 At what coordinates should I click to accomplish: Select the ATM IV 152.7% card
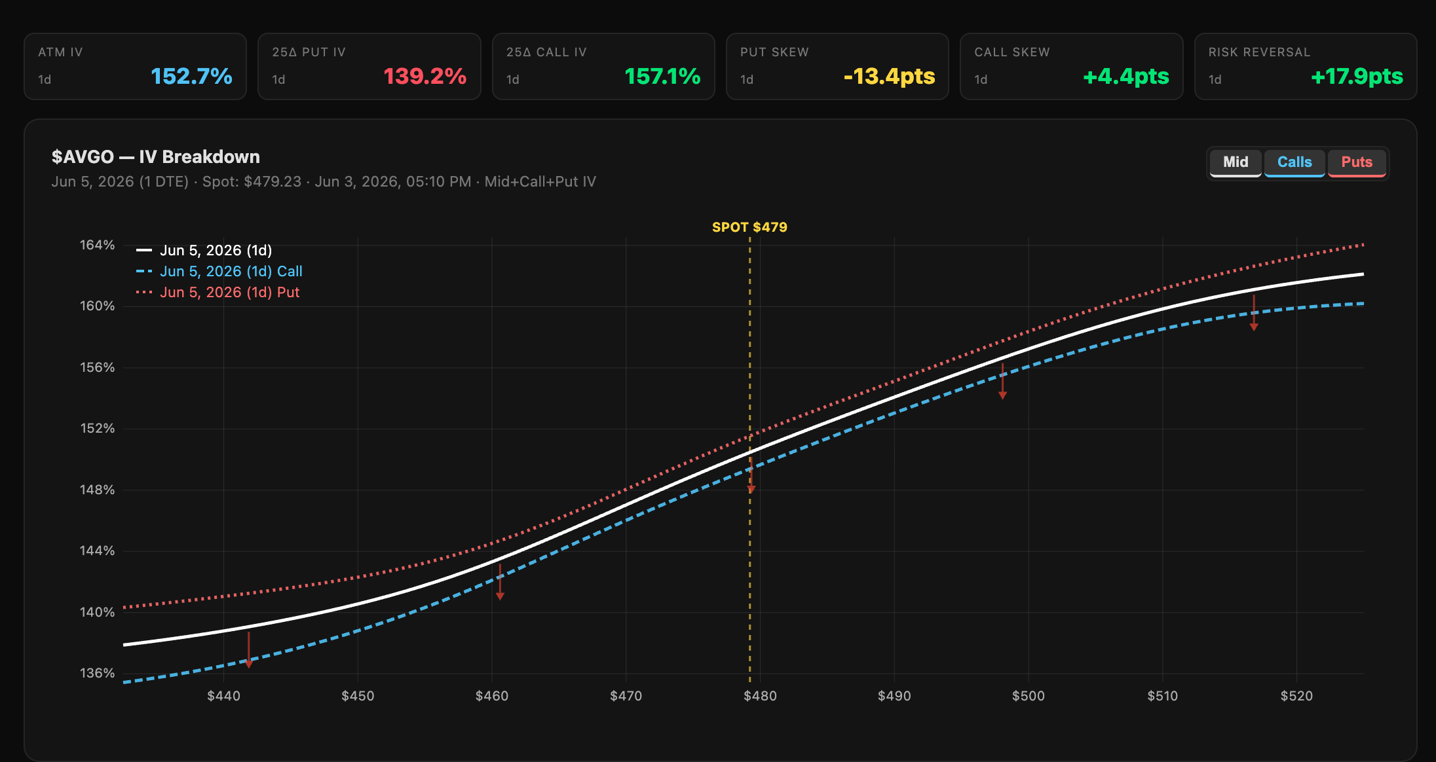pyautogui.click(x=135, y=67)
